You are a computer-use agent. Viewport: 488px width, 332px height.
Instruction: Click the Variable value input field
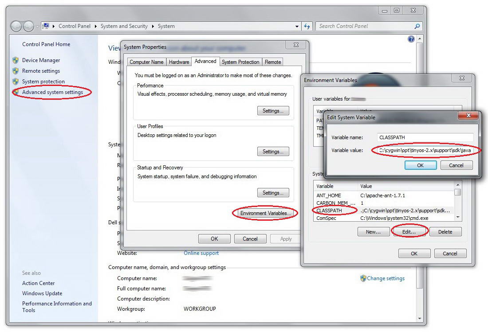tap(425, 150)
